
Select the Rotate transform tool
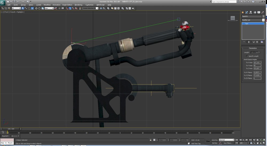pyautogui.click(x=39, y=8)
